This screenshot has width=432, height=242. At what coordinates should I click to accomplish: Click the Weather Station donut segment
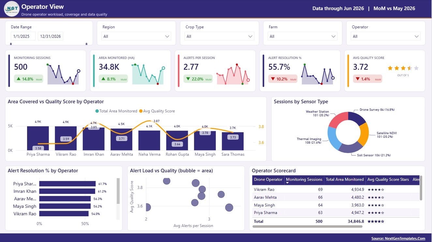(x=339, y=120)
